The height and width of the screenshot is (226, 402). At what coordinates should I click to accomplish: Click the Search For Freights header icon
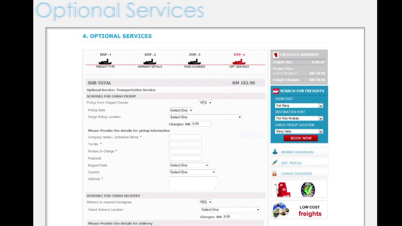coord(276,91)
